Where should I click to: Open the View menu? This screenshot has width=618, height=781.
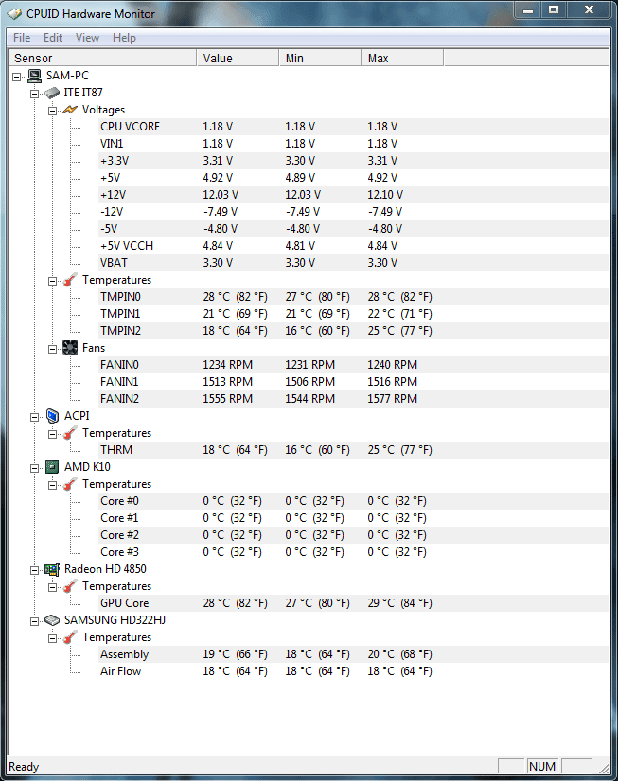click(x=87, y=38)
